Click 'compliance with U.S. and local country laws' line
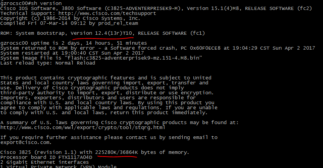The image size is (323, 168). pos(107,103)
